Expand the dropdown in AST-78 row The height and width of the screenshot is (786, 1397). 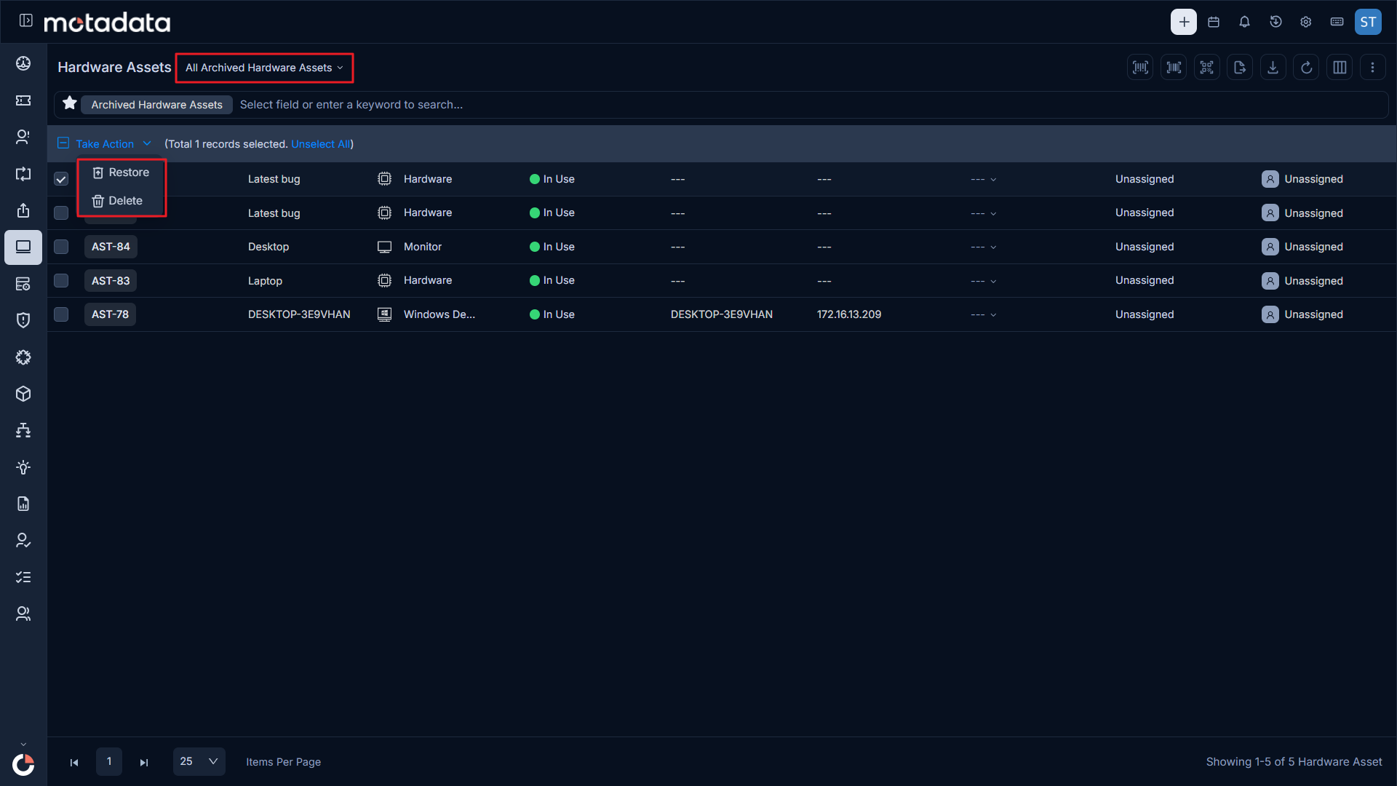(983, 315)
